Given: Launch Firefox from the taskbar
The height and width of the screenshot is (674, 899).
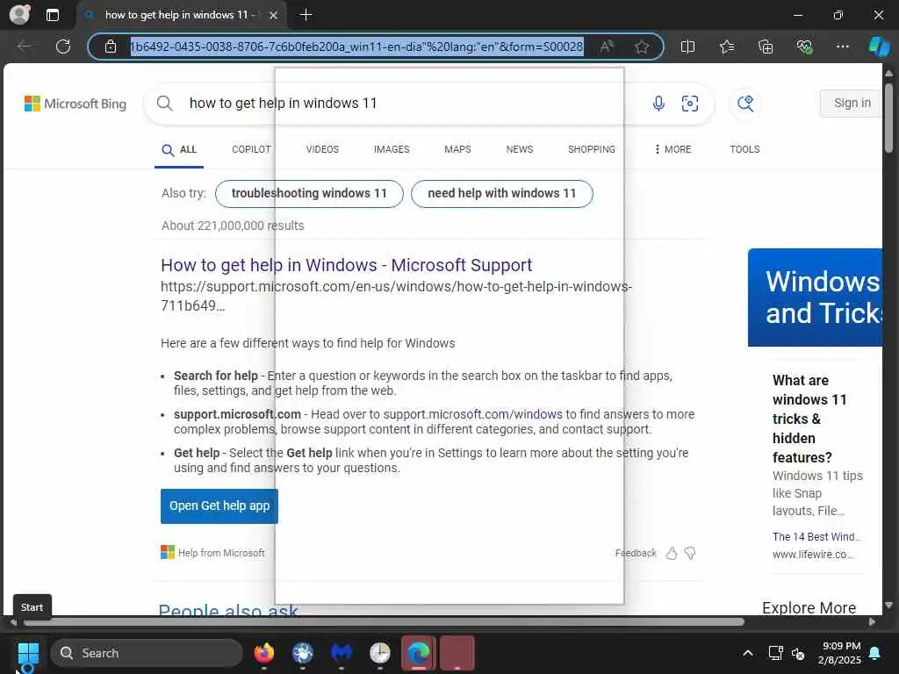Looking at the screenshot, I should tap(263, 653).
